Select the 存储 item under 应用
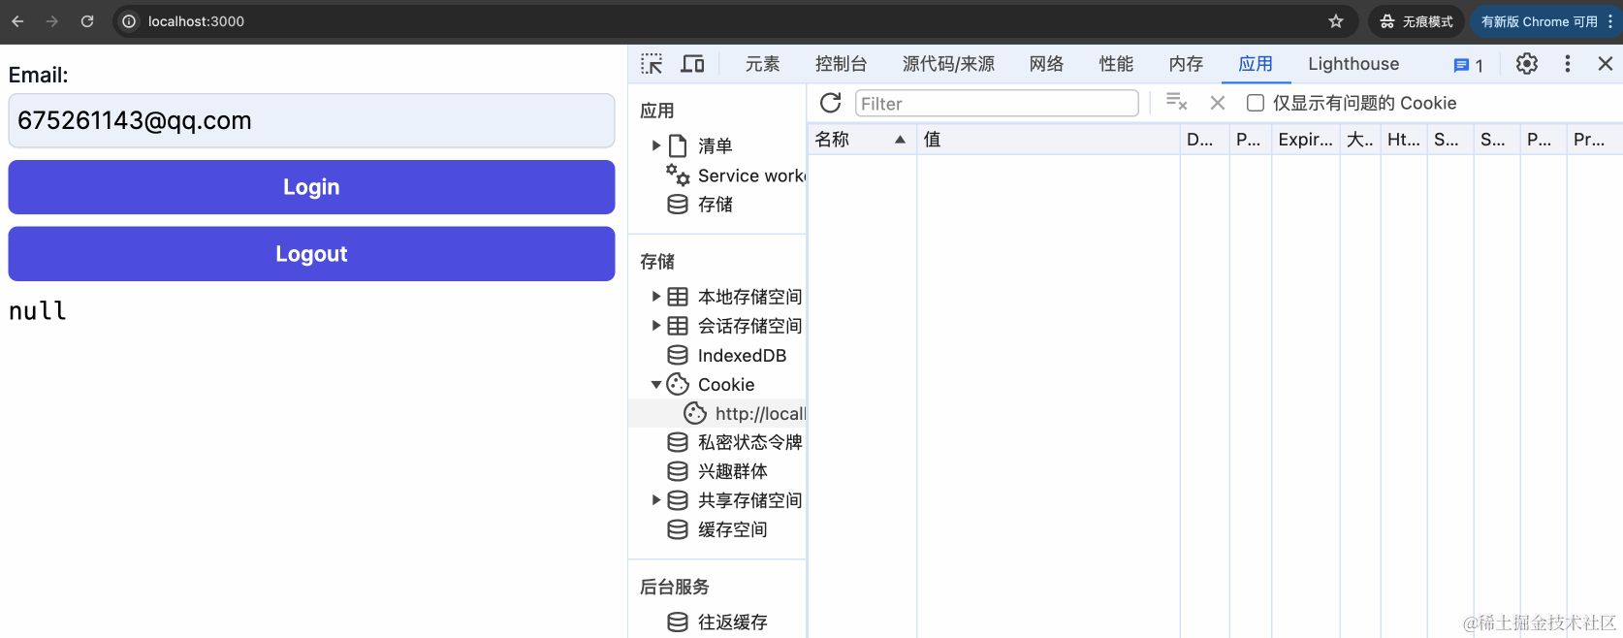1623x638 pixels. click(700, 205)
